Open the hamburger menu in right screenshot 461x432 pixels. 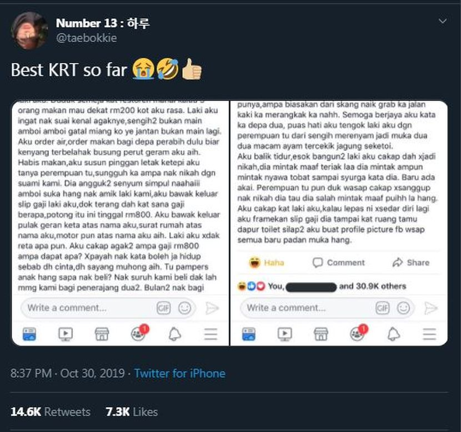(429, 334)
